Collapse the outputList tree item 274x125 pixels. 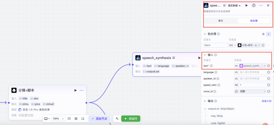point(205,109)
